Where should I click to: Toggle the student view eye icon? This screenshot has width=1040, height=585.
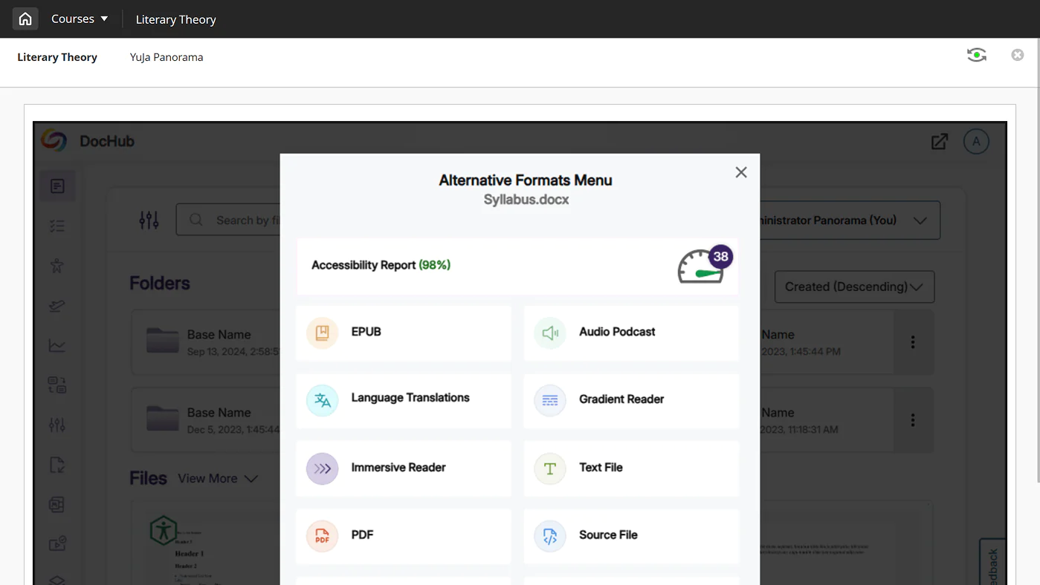(x=976, y=55)
